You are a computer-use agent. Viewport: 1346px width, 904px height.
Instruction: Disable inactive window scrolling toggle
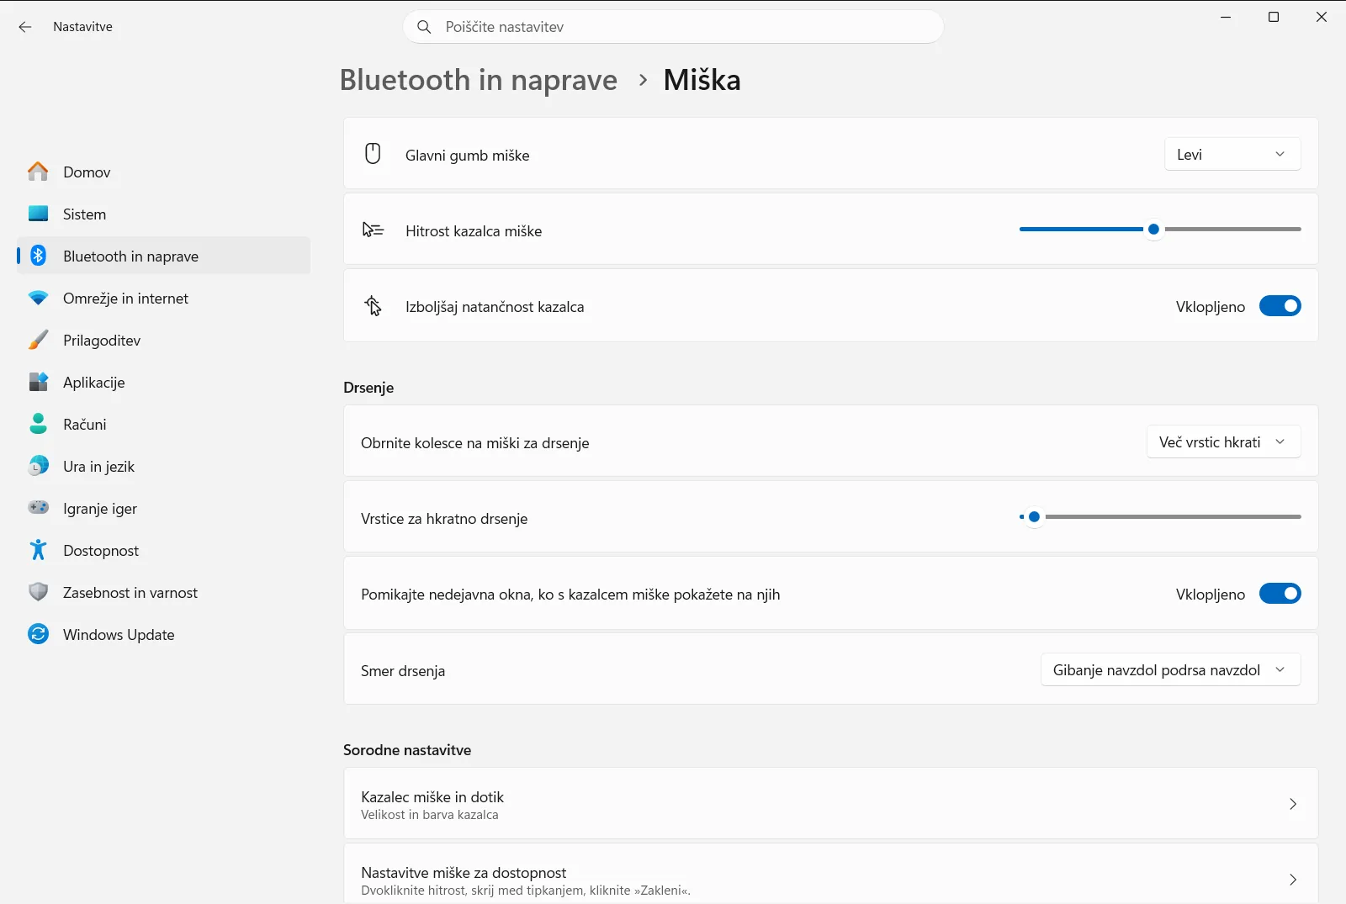(1280, 594)
